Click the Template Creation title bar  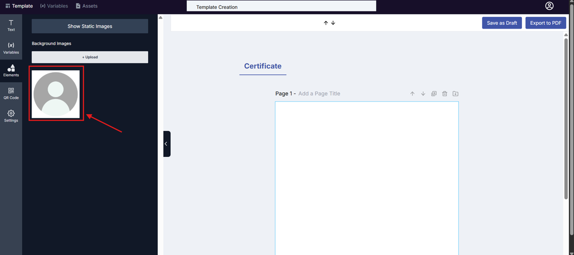coord(281,6)
